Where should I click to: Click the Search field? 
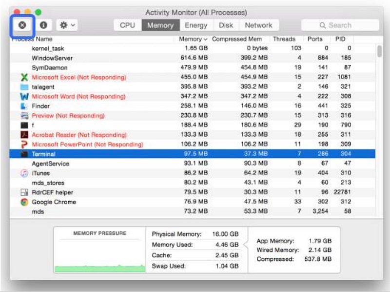340,25
